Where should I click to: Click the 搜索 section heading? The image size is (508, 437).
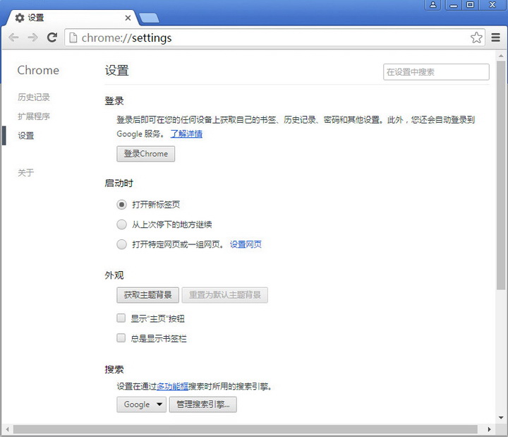[114, 369]
